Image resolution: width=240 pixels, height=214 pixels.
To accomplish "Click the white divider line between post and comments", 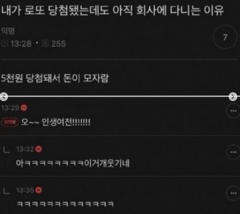I will tap(118, 96).
